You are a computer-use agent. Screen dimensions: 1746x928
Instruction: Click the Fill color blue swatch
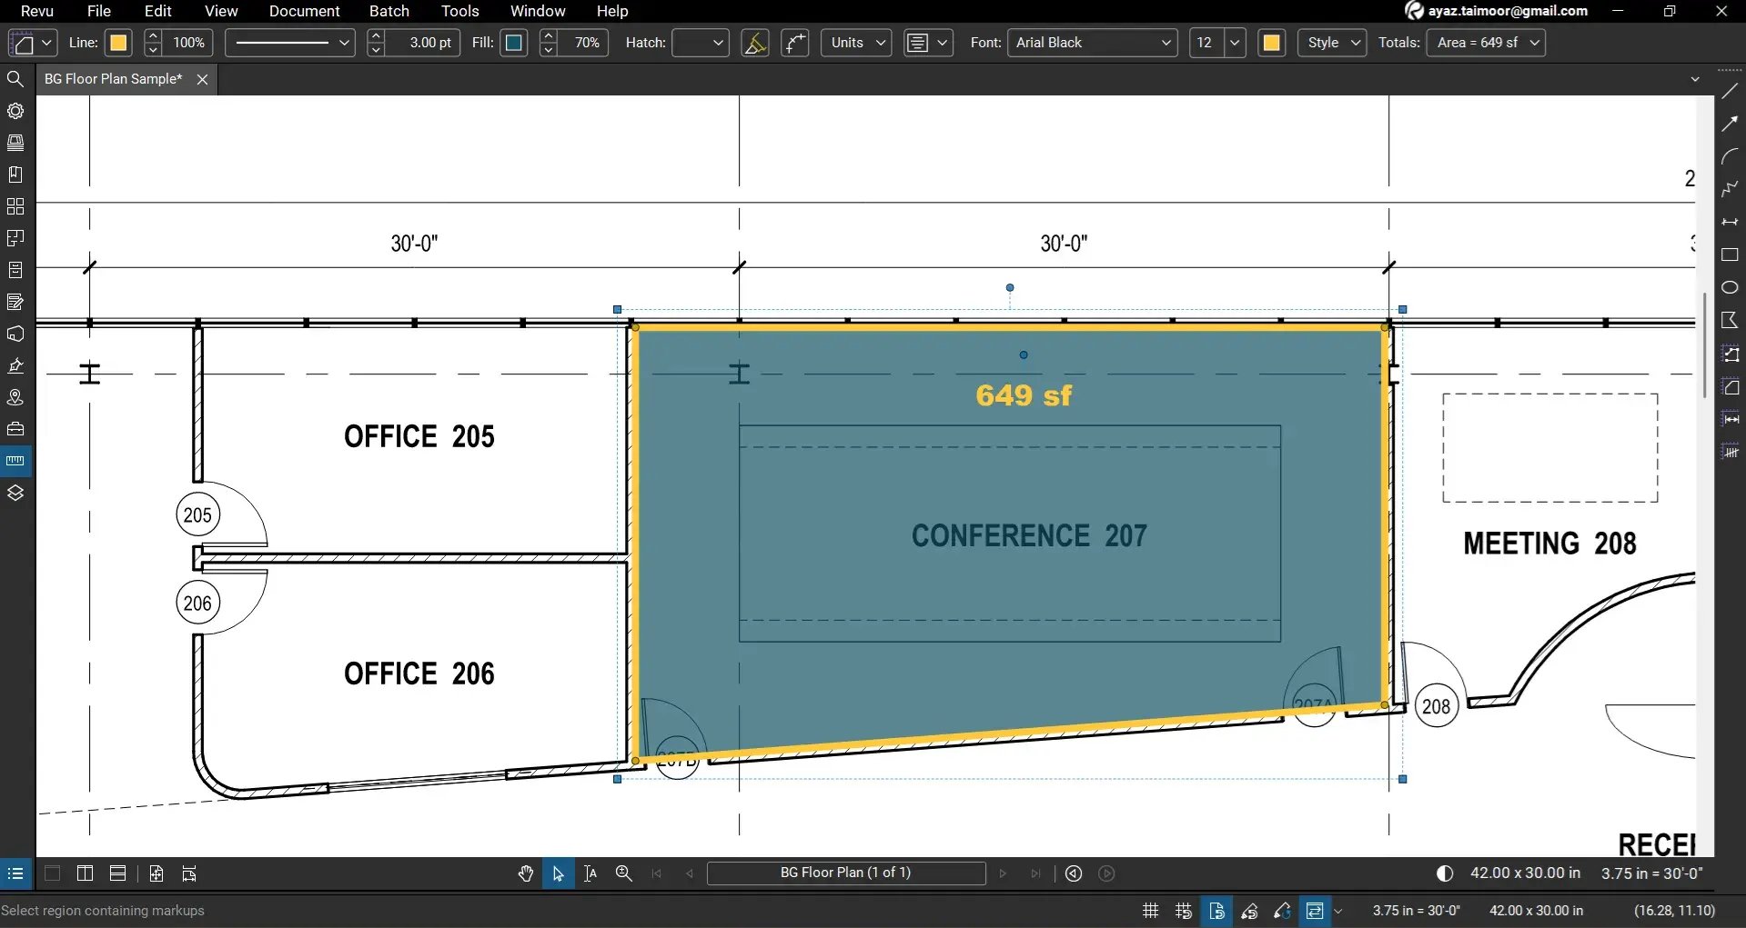514,43
